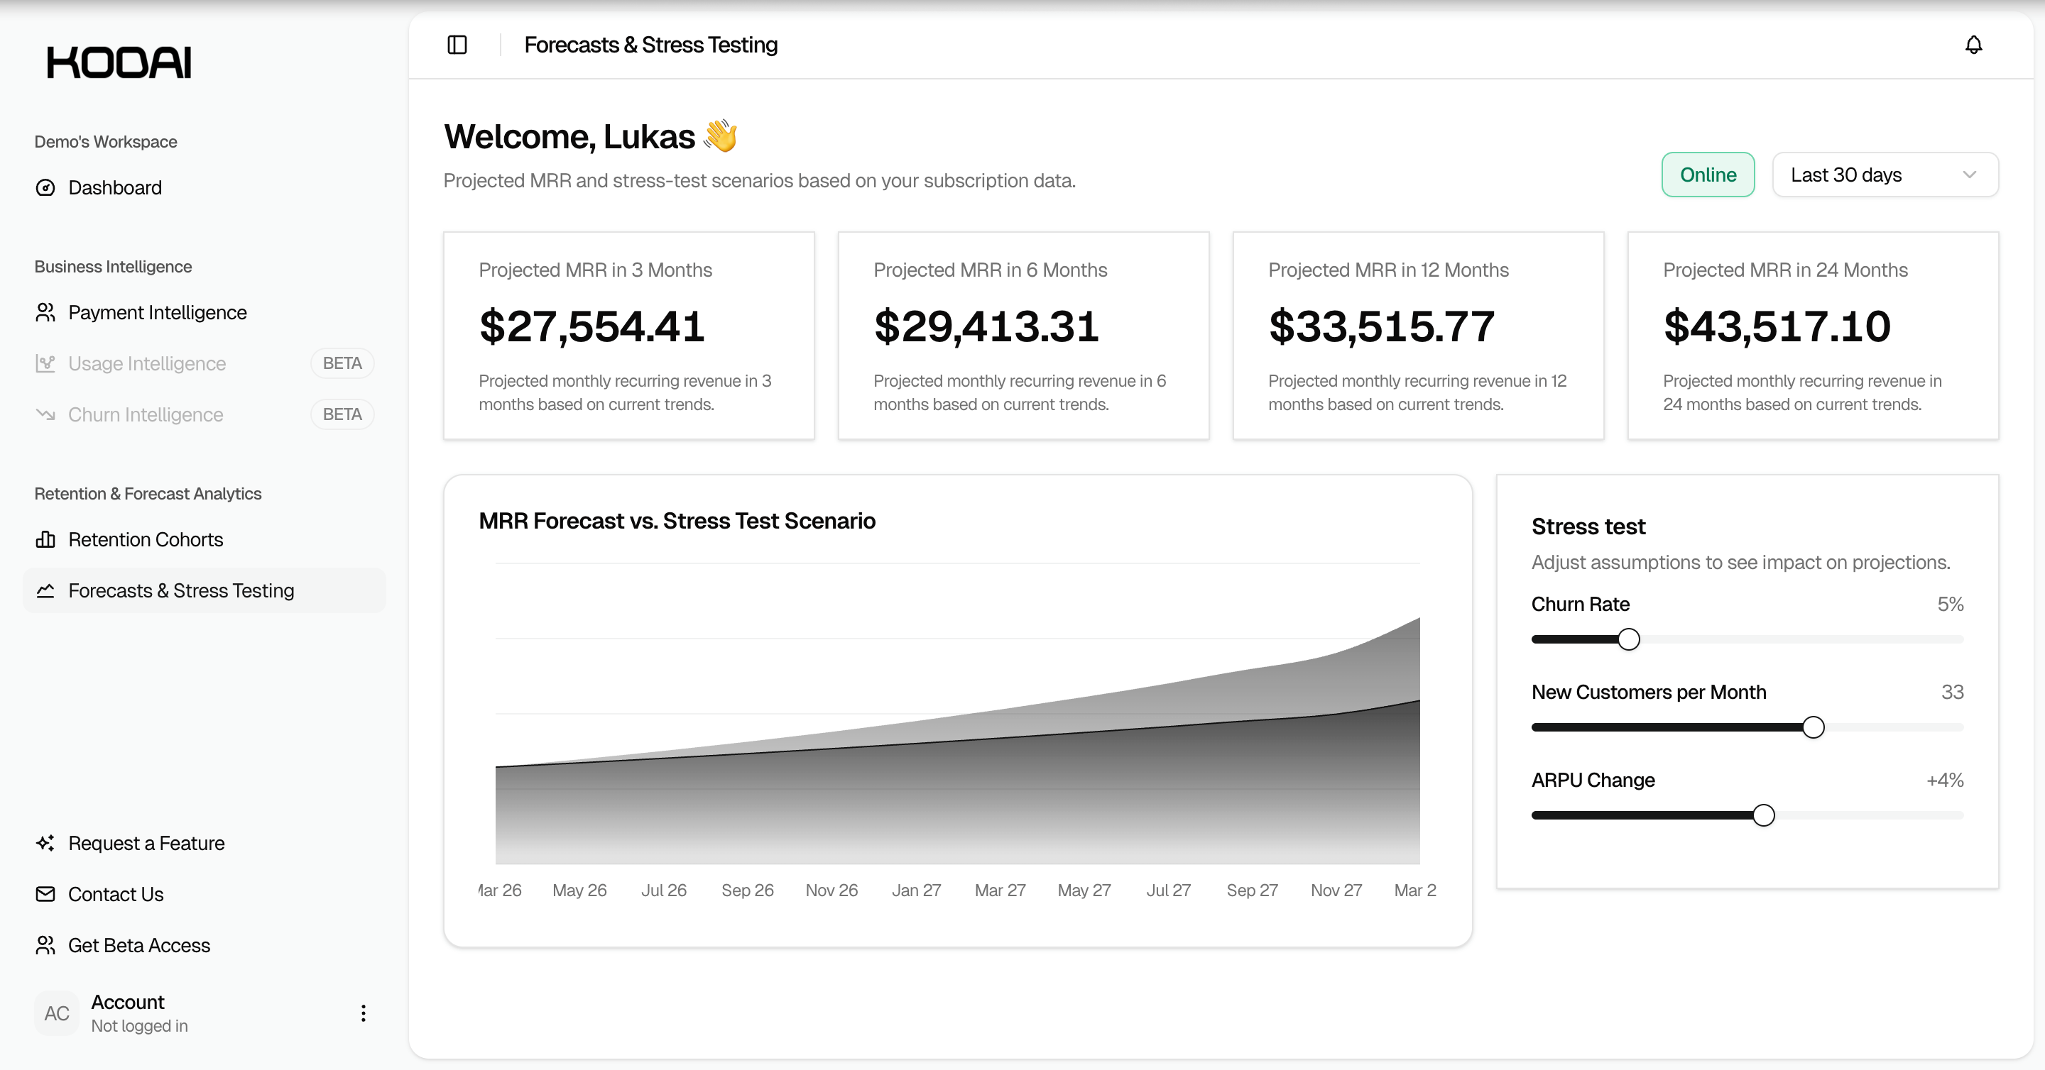The width and height of the screenshot is (2045, 1070).
Task: Open Forecasts & Stress Testing sidebar item
Action: pos(181,591)
